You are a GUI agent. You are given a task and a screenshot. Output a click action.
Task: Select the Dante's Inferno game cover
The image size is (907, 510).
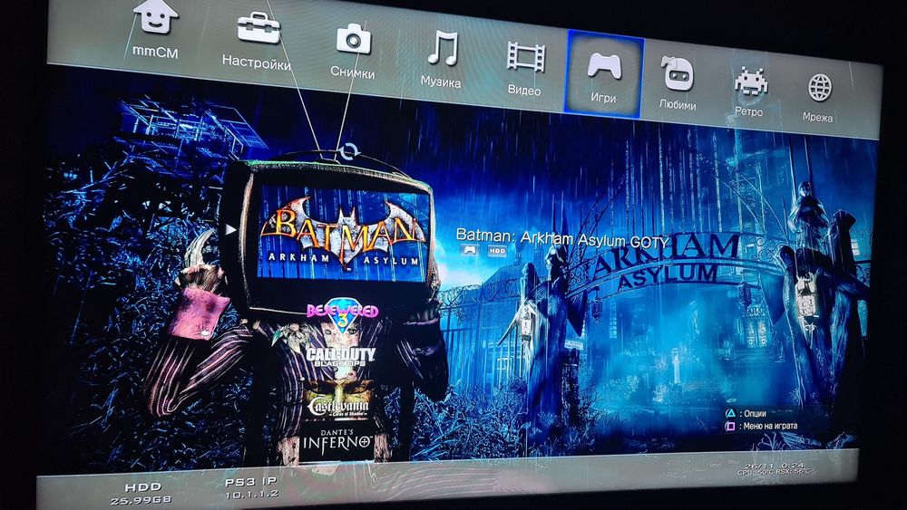[337, 441]
